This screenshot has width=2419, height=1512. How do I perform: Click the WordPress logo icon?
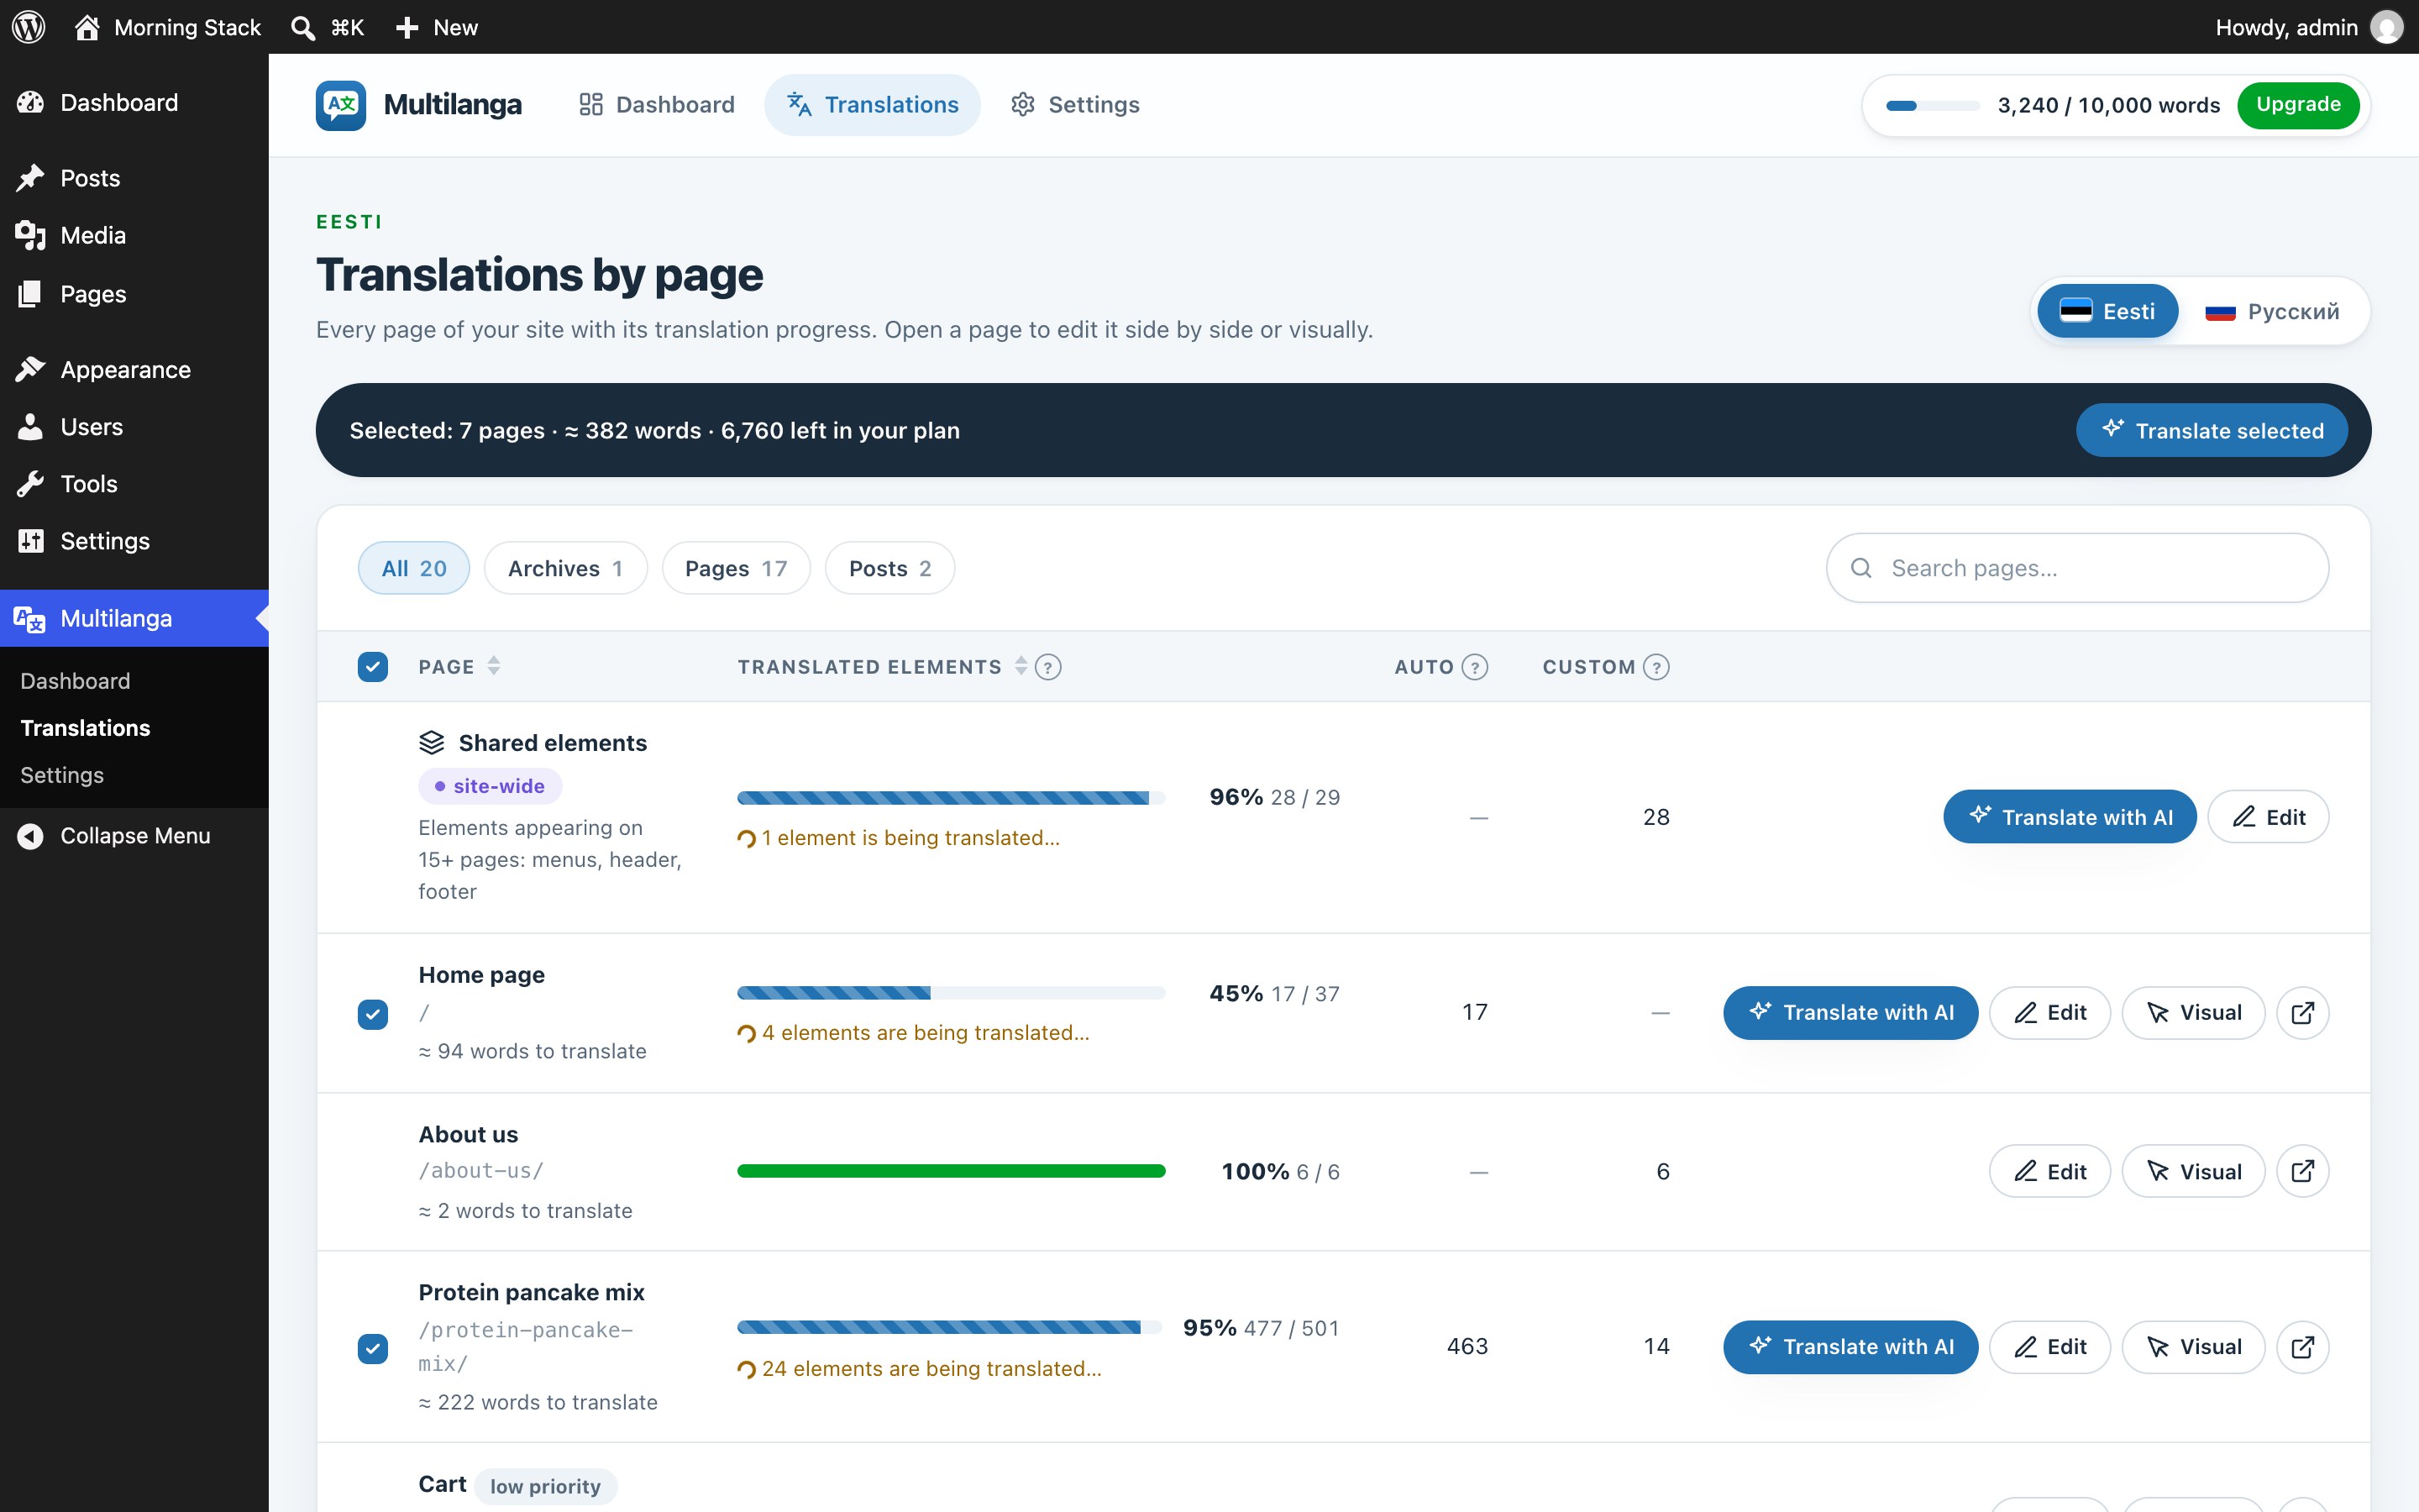click(29, 27)
